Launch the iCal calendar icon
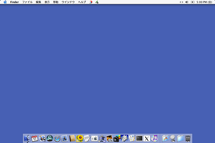Image resolution: width=215 pixels, height=143 pixels. pyautogui.click(x=35, y=138)
